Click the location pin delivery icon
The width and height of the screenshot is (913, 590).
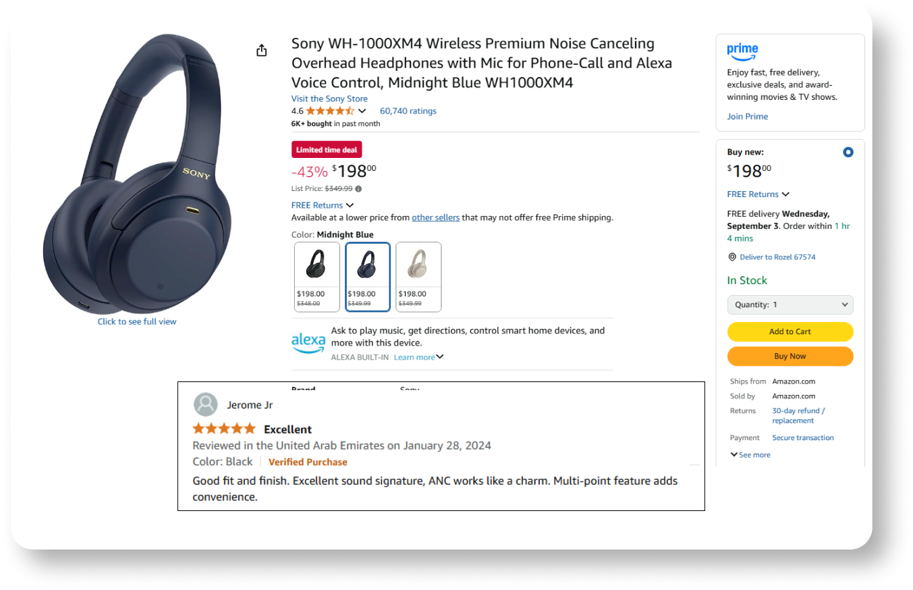(732, 257)
